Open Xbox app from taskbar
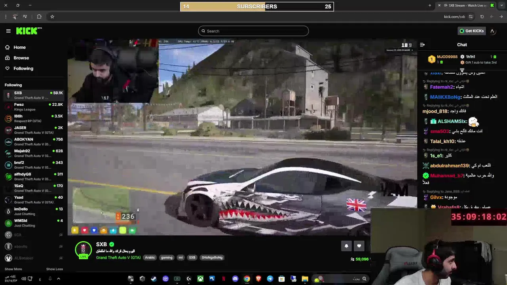This screenshot has height=285, width=507. click(x=200, y=279)
